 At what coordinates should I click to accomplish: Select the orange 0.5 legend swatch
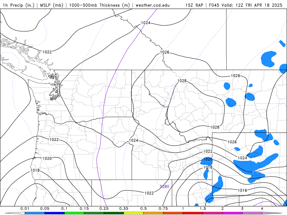(154, 213)
